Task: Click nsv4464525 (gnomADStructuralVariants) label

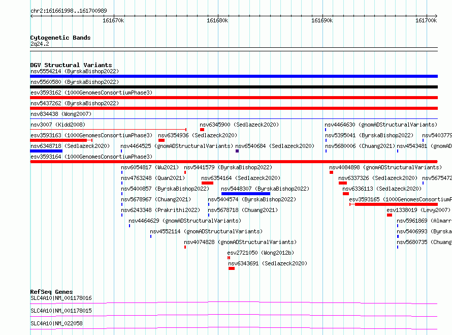Action: click(x=177, y=146)
